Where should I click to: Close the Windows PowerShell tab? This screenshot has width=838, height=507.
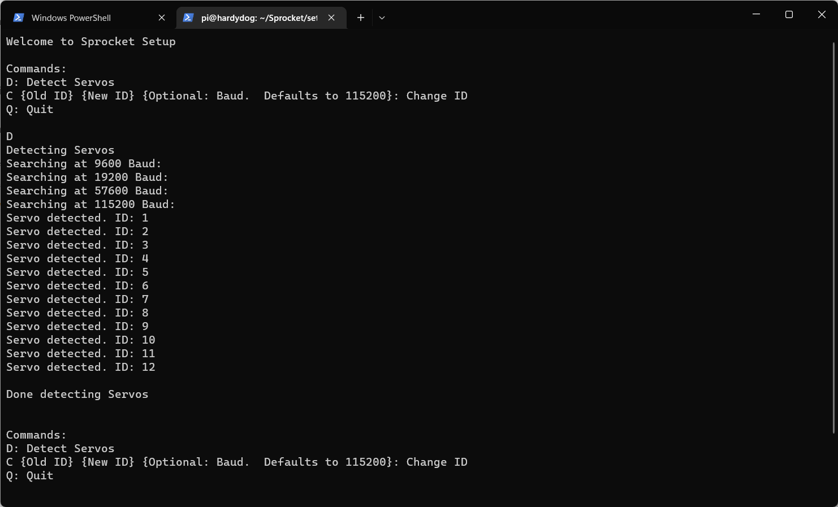click(x=162, y=18)
